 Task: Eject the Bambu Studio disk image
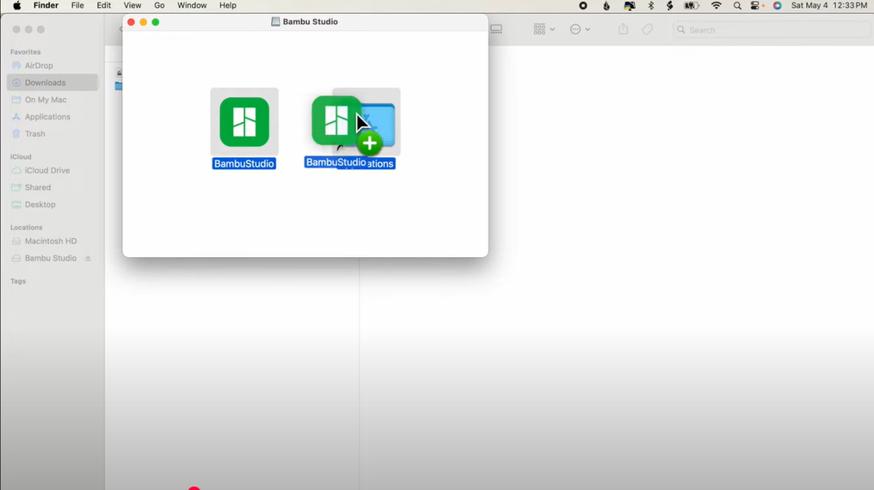[88, 259]
